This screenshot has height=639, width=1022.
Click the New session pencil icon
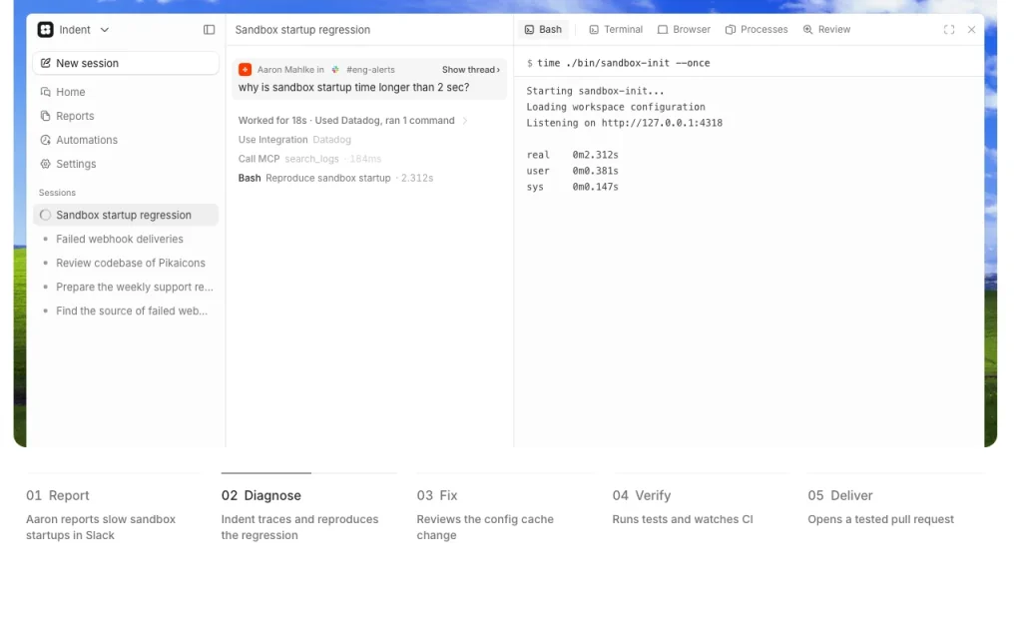tap(45, 63)
